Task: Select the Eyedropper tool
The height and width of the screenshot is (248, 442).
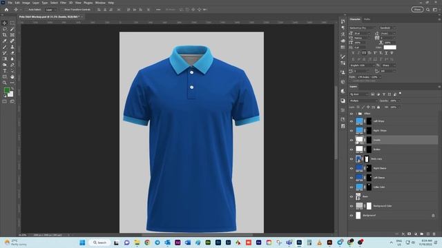Action: coord(5,41)
